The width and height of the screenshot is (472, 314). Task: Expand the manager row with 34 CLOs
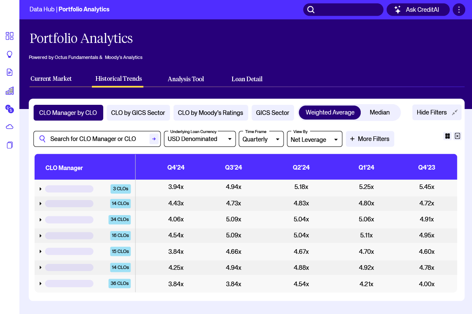pyautogui.click(x=40, y=220)
